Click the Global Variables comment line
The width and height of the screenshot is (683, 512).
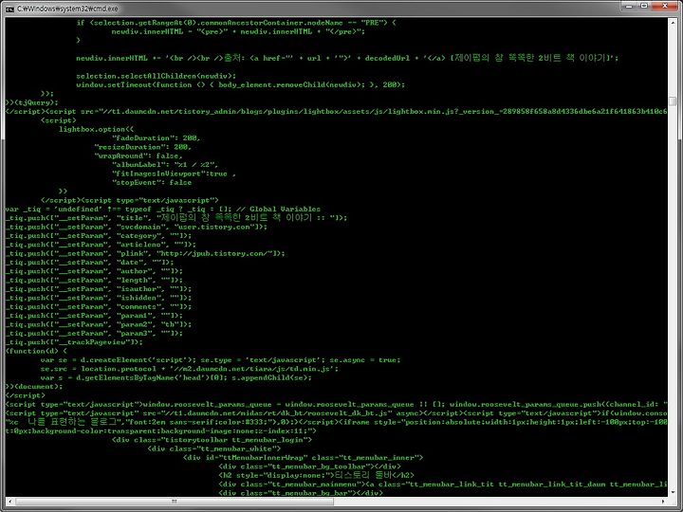click(x=163, y=209)
